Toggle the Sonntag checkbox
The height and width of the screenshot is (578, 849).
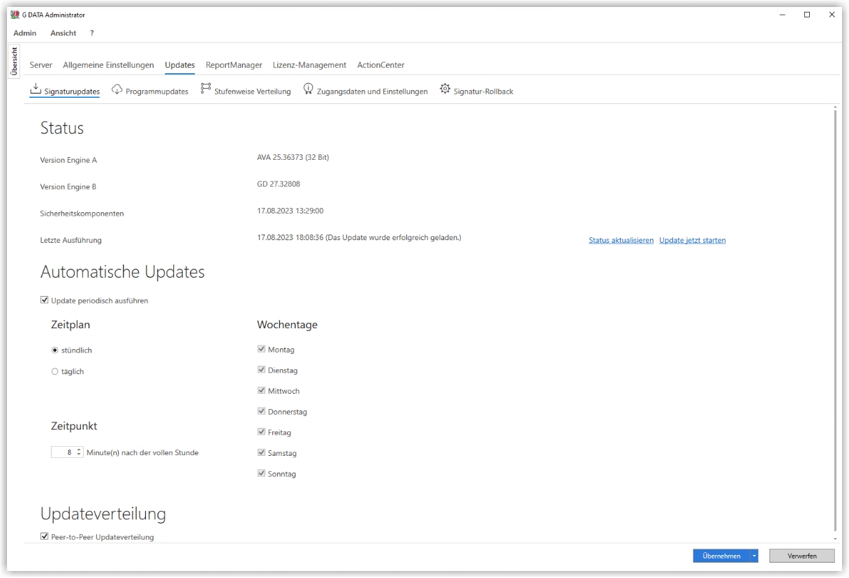pyautogui.click(x=262, y=474)
